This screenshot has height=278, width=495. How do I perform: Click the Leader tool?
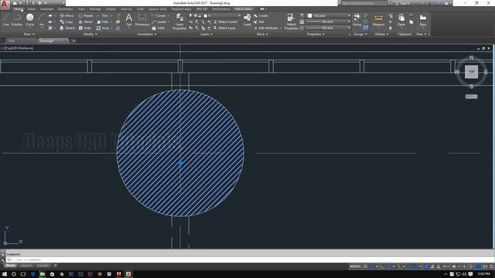point(159,22)
